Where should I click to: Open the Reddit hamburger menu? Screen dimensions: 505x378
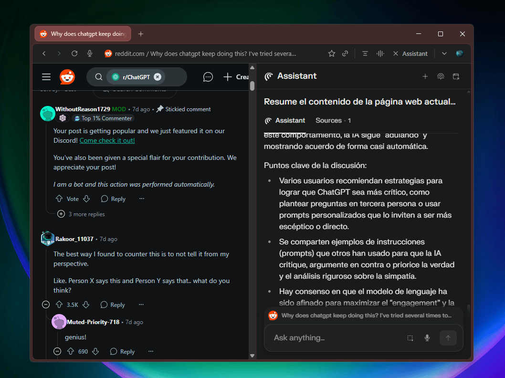click(x=46, y=77)
